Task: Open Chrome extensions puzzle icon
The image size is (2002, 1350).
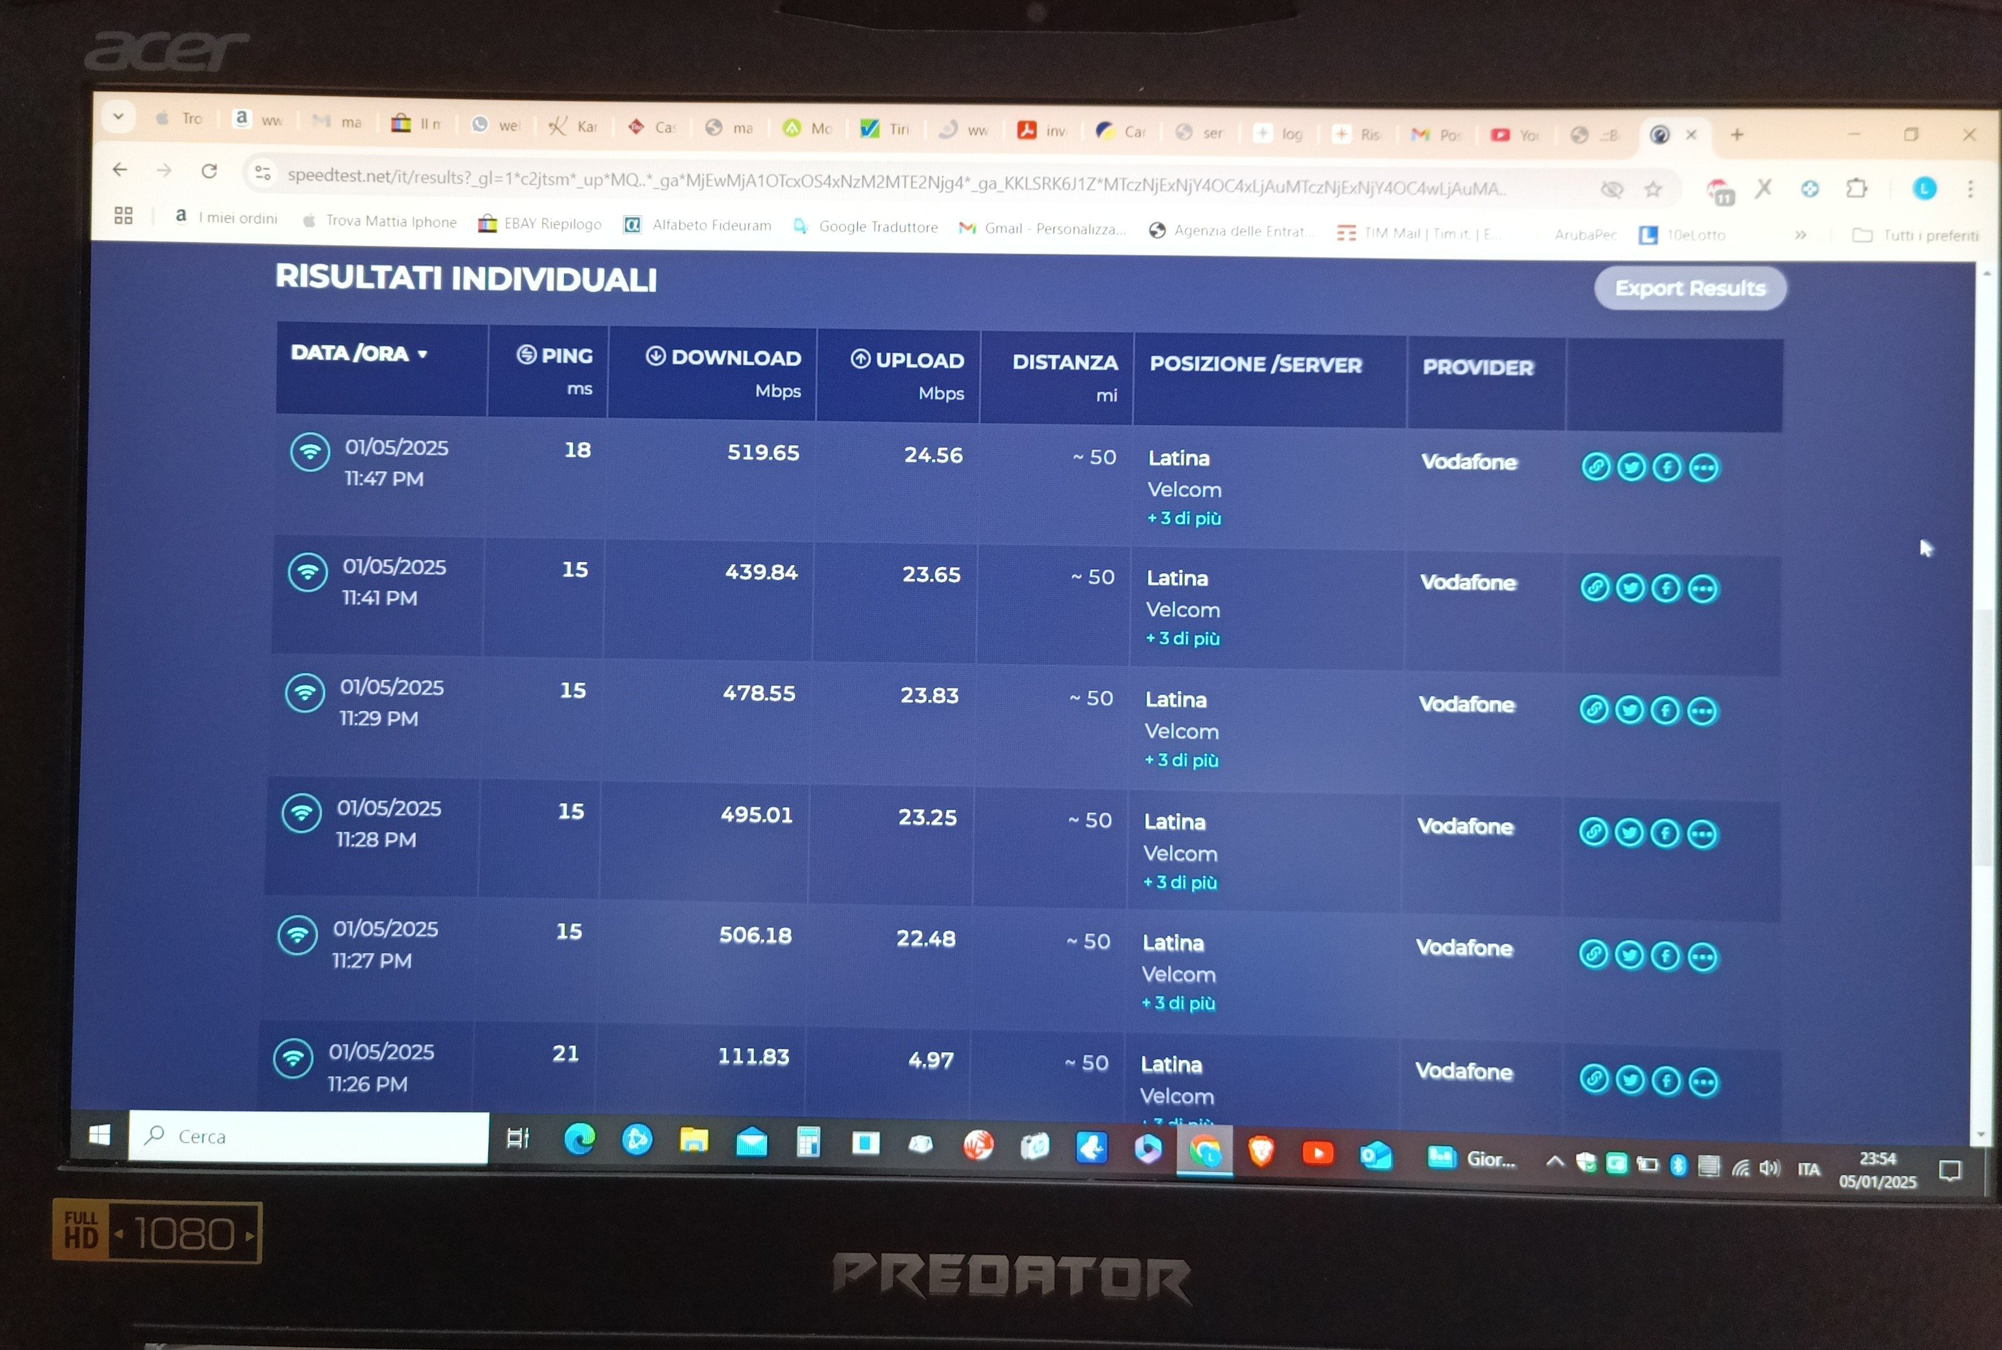Action: (1855, 188)
